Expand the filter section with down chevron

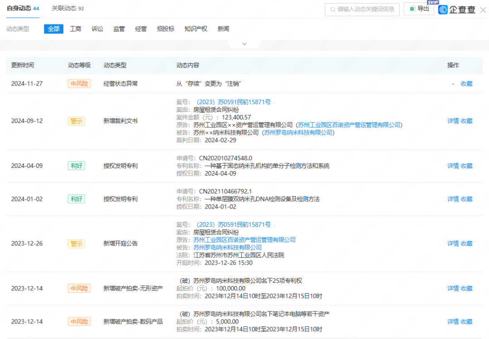(x=244, y=43)
